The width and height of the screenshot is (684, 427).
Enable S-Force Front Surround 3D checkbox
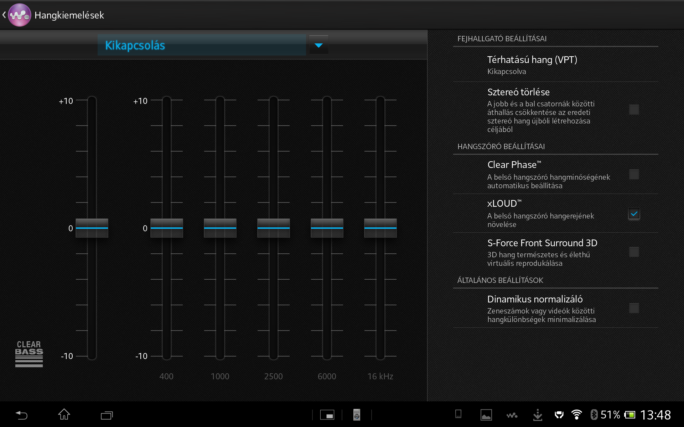click(x=634, y=252)
